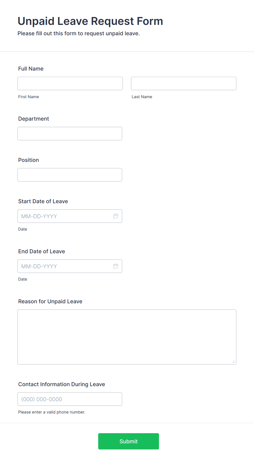This screenshot has width=254, height=463.
Task: Click the Start Date of Leave label
Action: pos(43,201)
